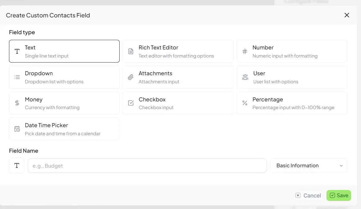Click the Percentage field icon
The image size is (361, 209).
[245, 103]
